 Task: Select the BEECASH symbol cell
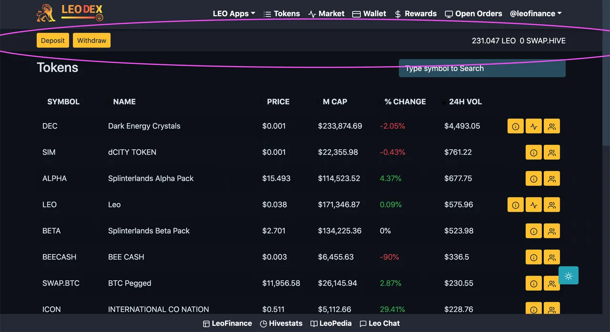click(59, 257)
